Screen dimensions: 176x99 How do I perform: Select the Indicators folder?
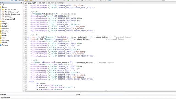5,28
